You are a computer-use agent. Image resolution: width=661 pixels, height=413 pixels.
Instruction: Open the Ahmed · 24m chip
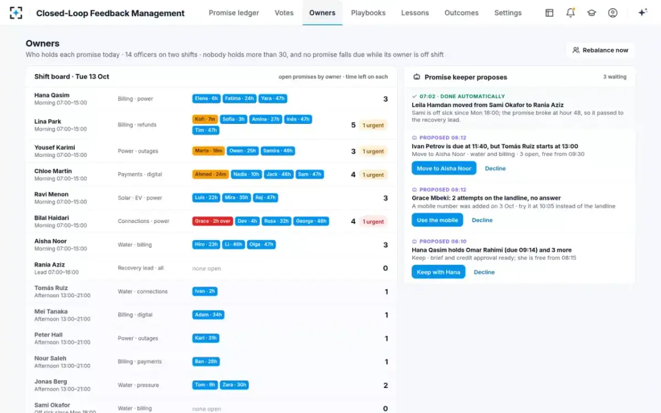[210, 174]
